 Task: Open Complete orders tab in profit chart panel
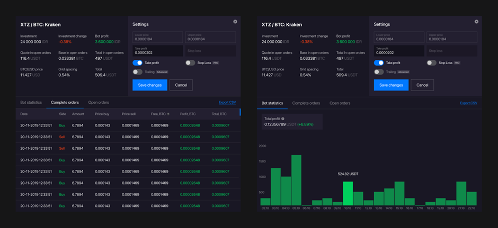click(306, 103)
